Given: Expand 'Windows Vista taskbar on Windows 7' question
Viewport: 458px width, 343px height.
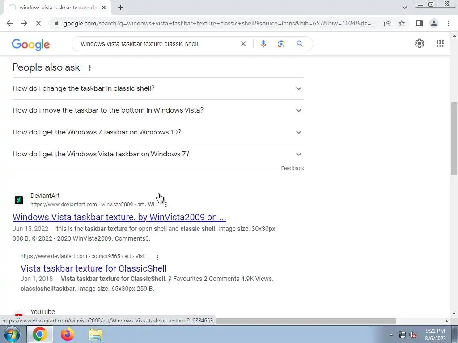Looking at the screenshot, I should click(x=158, y=154).
